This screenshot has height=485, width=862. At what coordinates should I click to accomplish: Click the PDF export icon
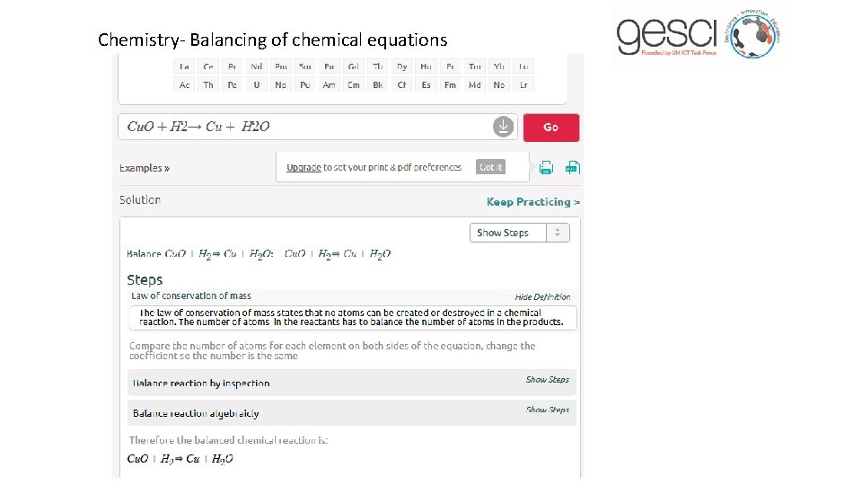pyautogui.click(x=573, y=167)
